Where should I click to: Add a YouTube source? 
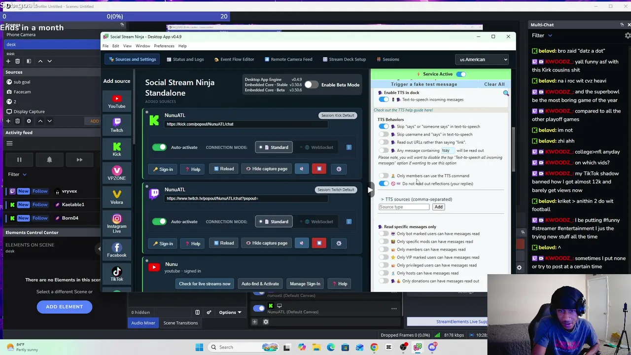click(x=117, y=102)
